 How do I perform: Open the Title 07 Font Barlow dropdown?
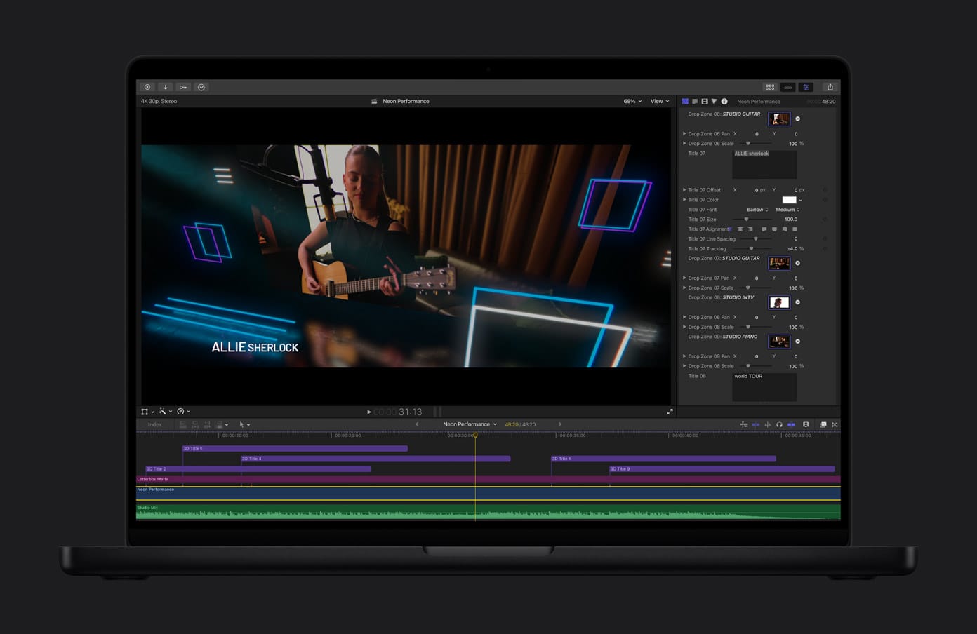coord(757,210)
